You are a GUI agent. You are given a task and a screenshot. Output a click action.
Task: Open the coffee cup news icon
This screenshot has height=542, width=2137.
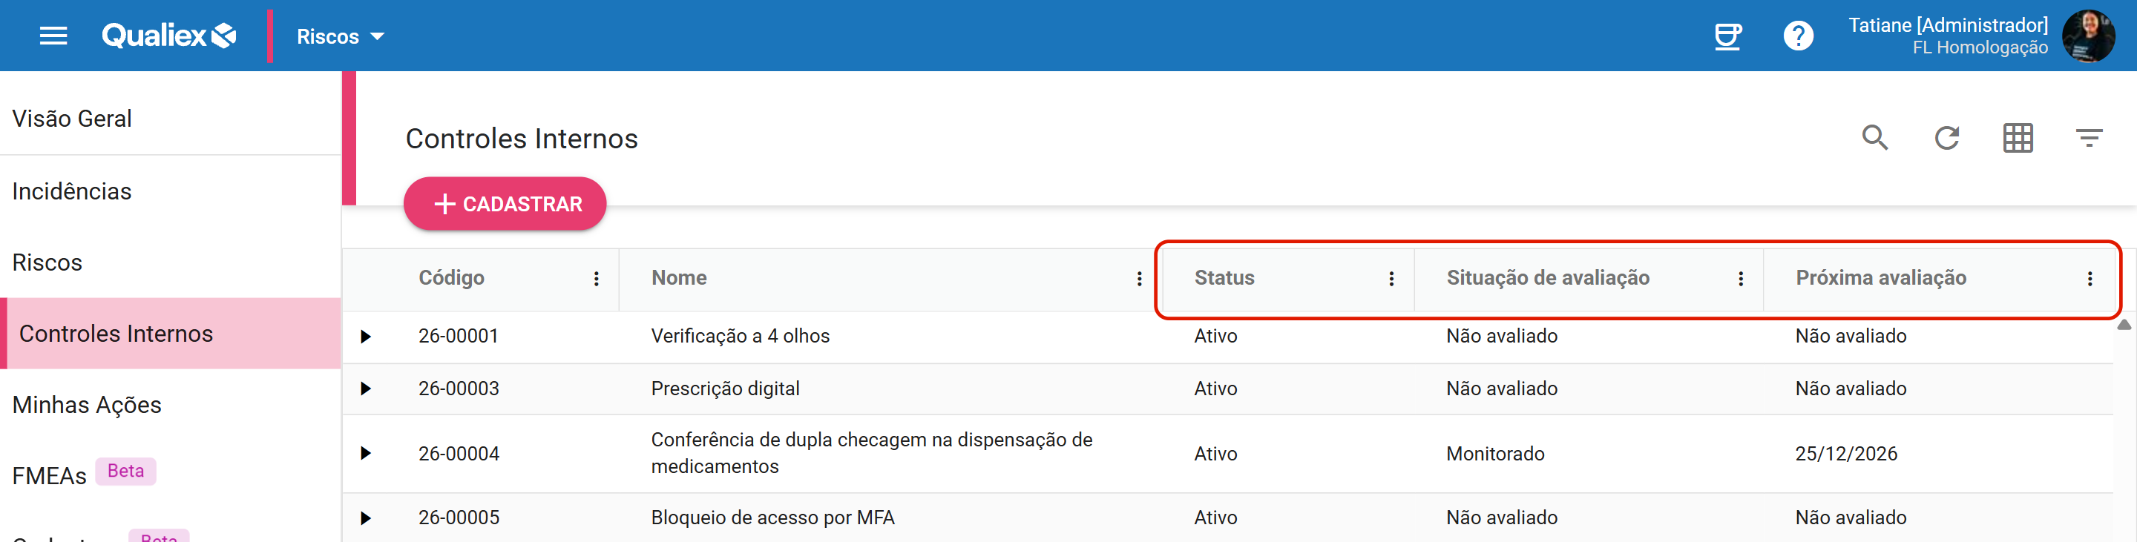pos(1728,36)
